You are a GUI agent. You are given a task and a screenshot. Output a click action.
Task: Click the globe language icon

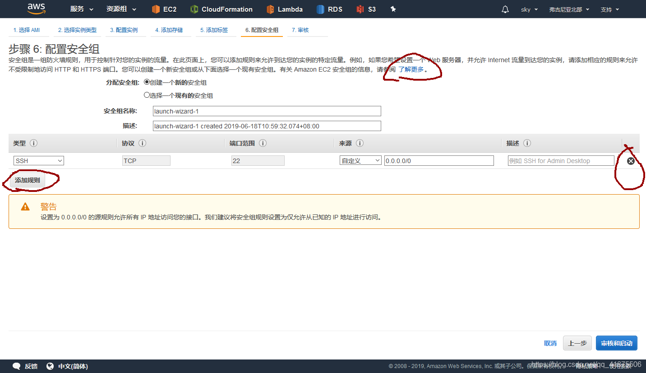(x=50, y=366)
